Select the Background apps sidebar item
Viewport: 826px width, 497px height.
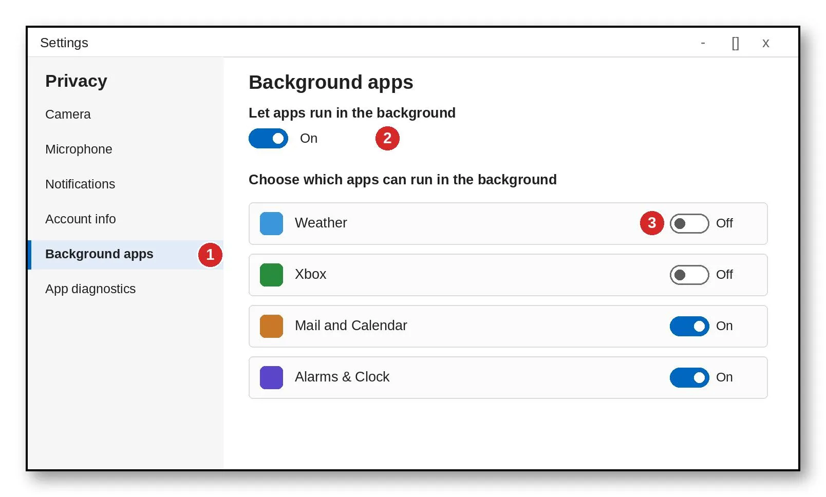coord(126,255)
